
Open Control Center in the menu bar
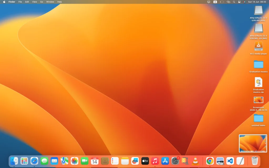239,2
